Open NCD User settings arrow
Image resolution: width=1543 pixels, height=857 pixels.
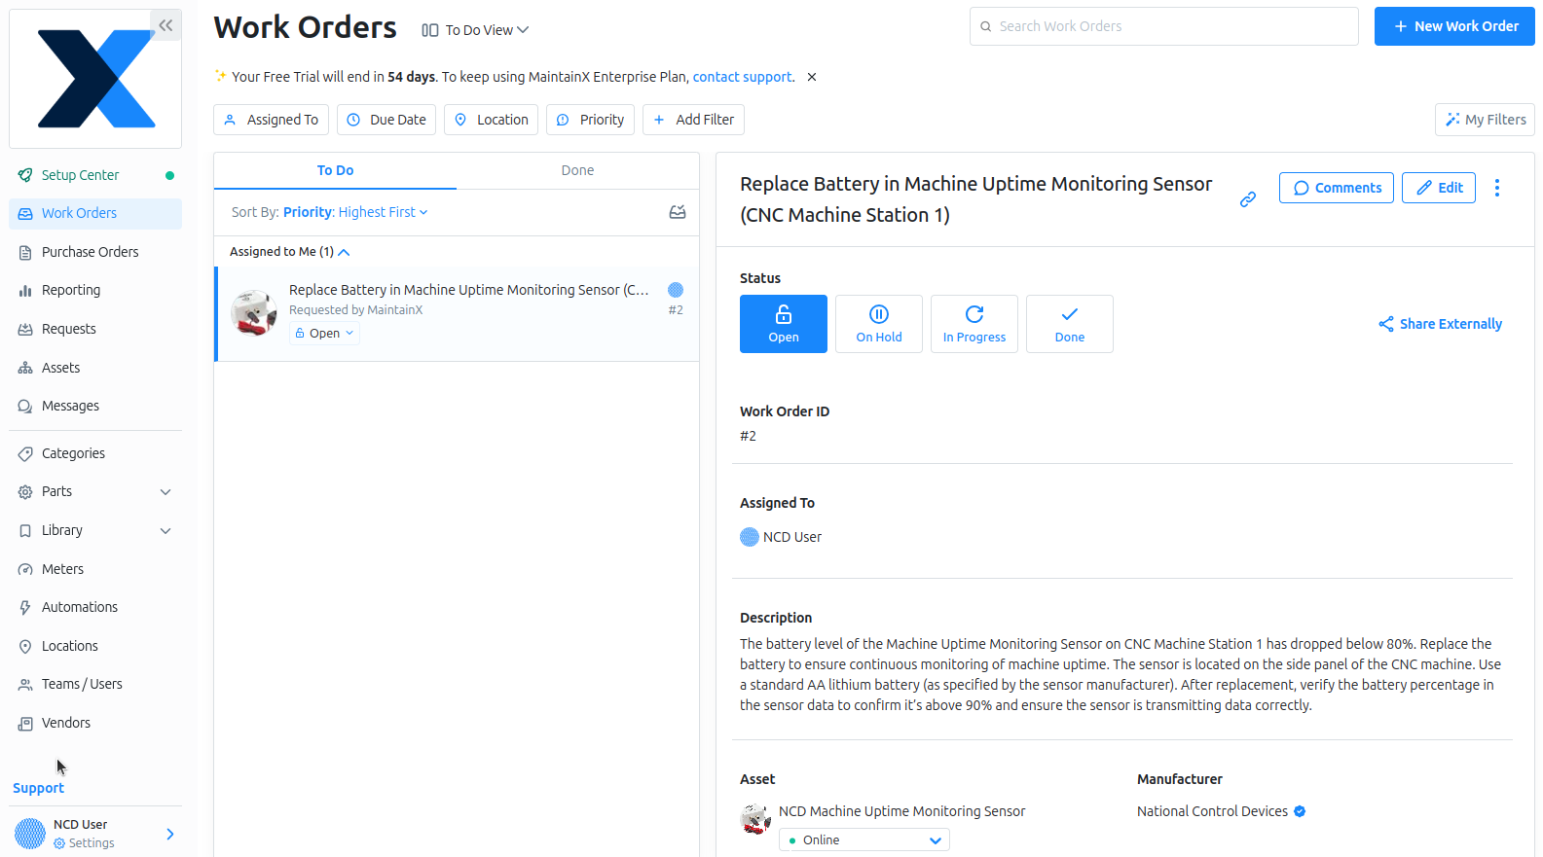coord(170,834)
